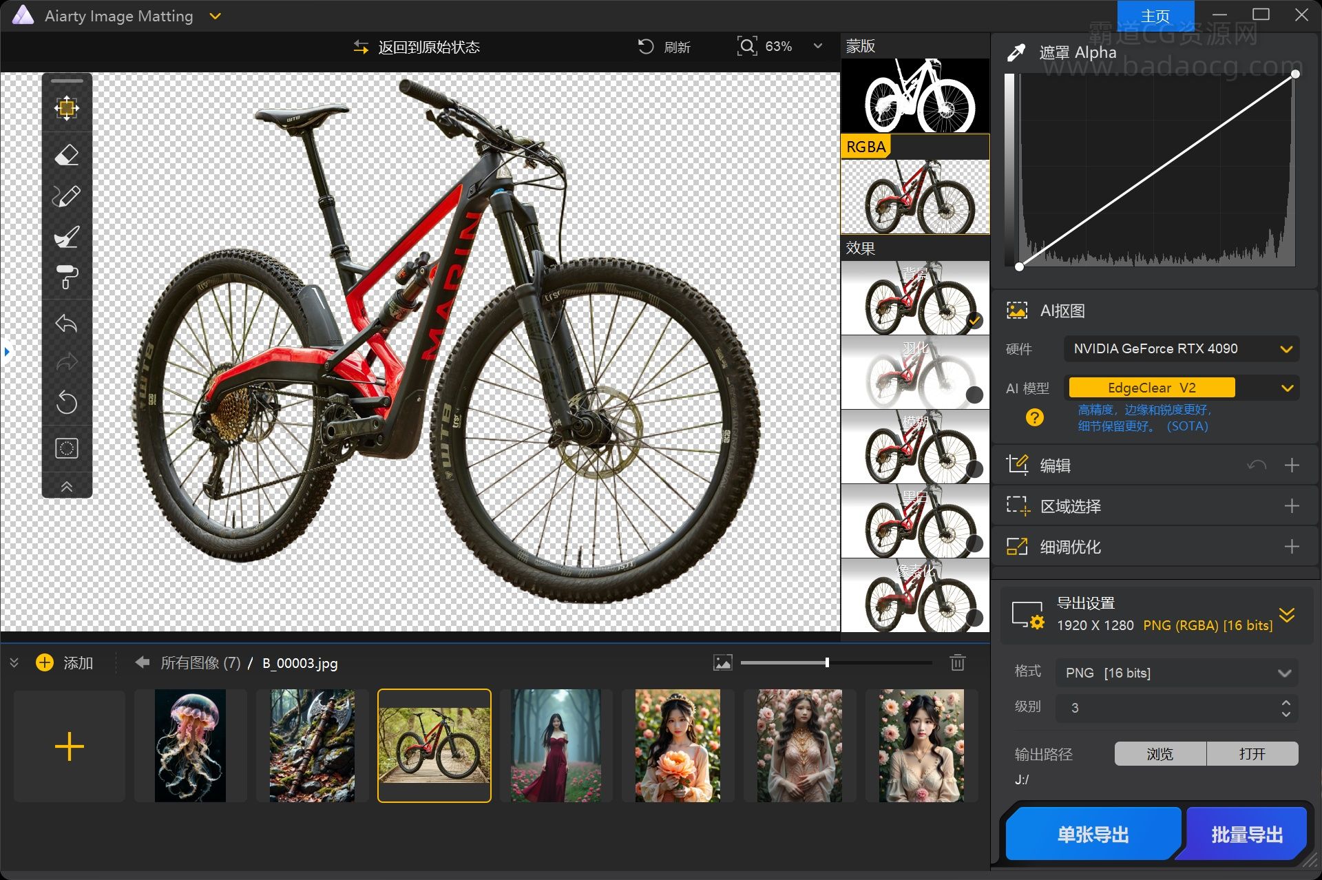Click 所有图像 (7) breadcrumb
The image size is (1322, 880).
point(200,662)
